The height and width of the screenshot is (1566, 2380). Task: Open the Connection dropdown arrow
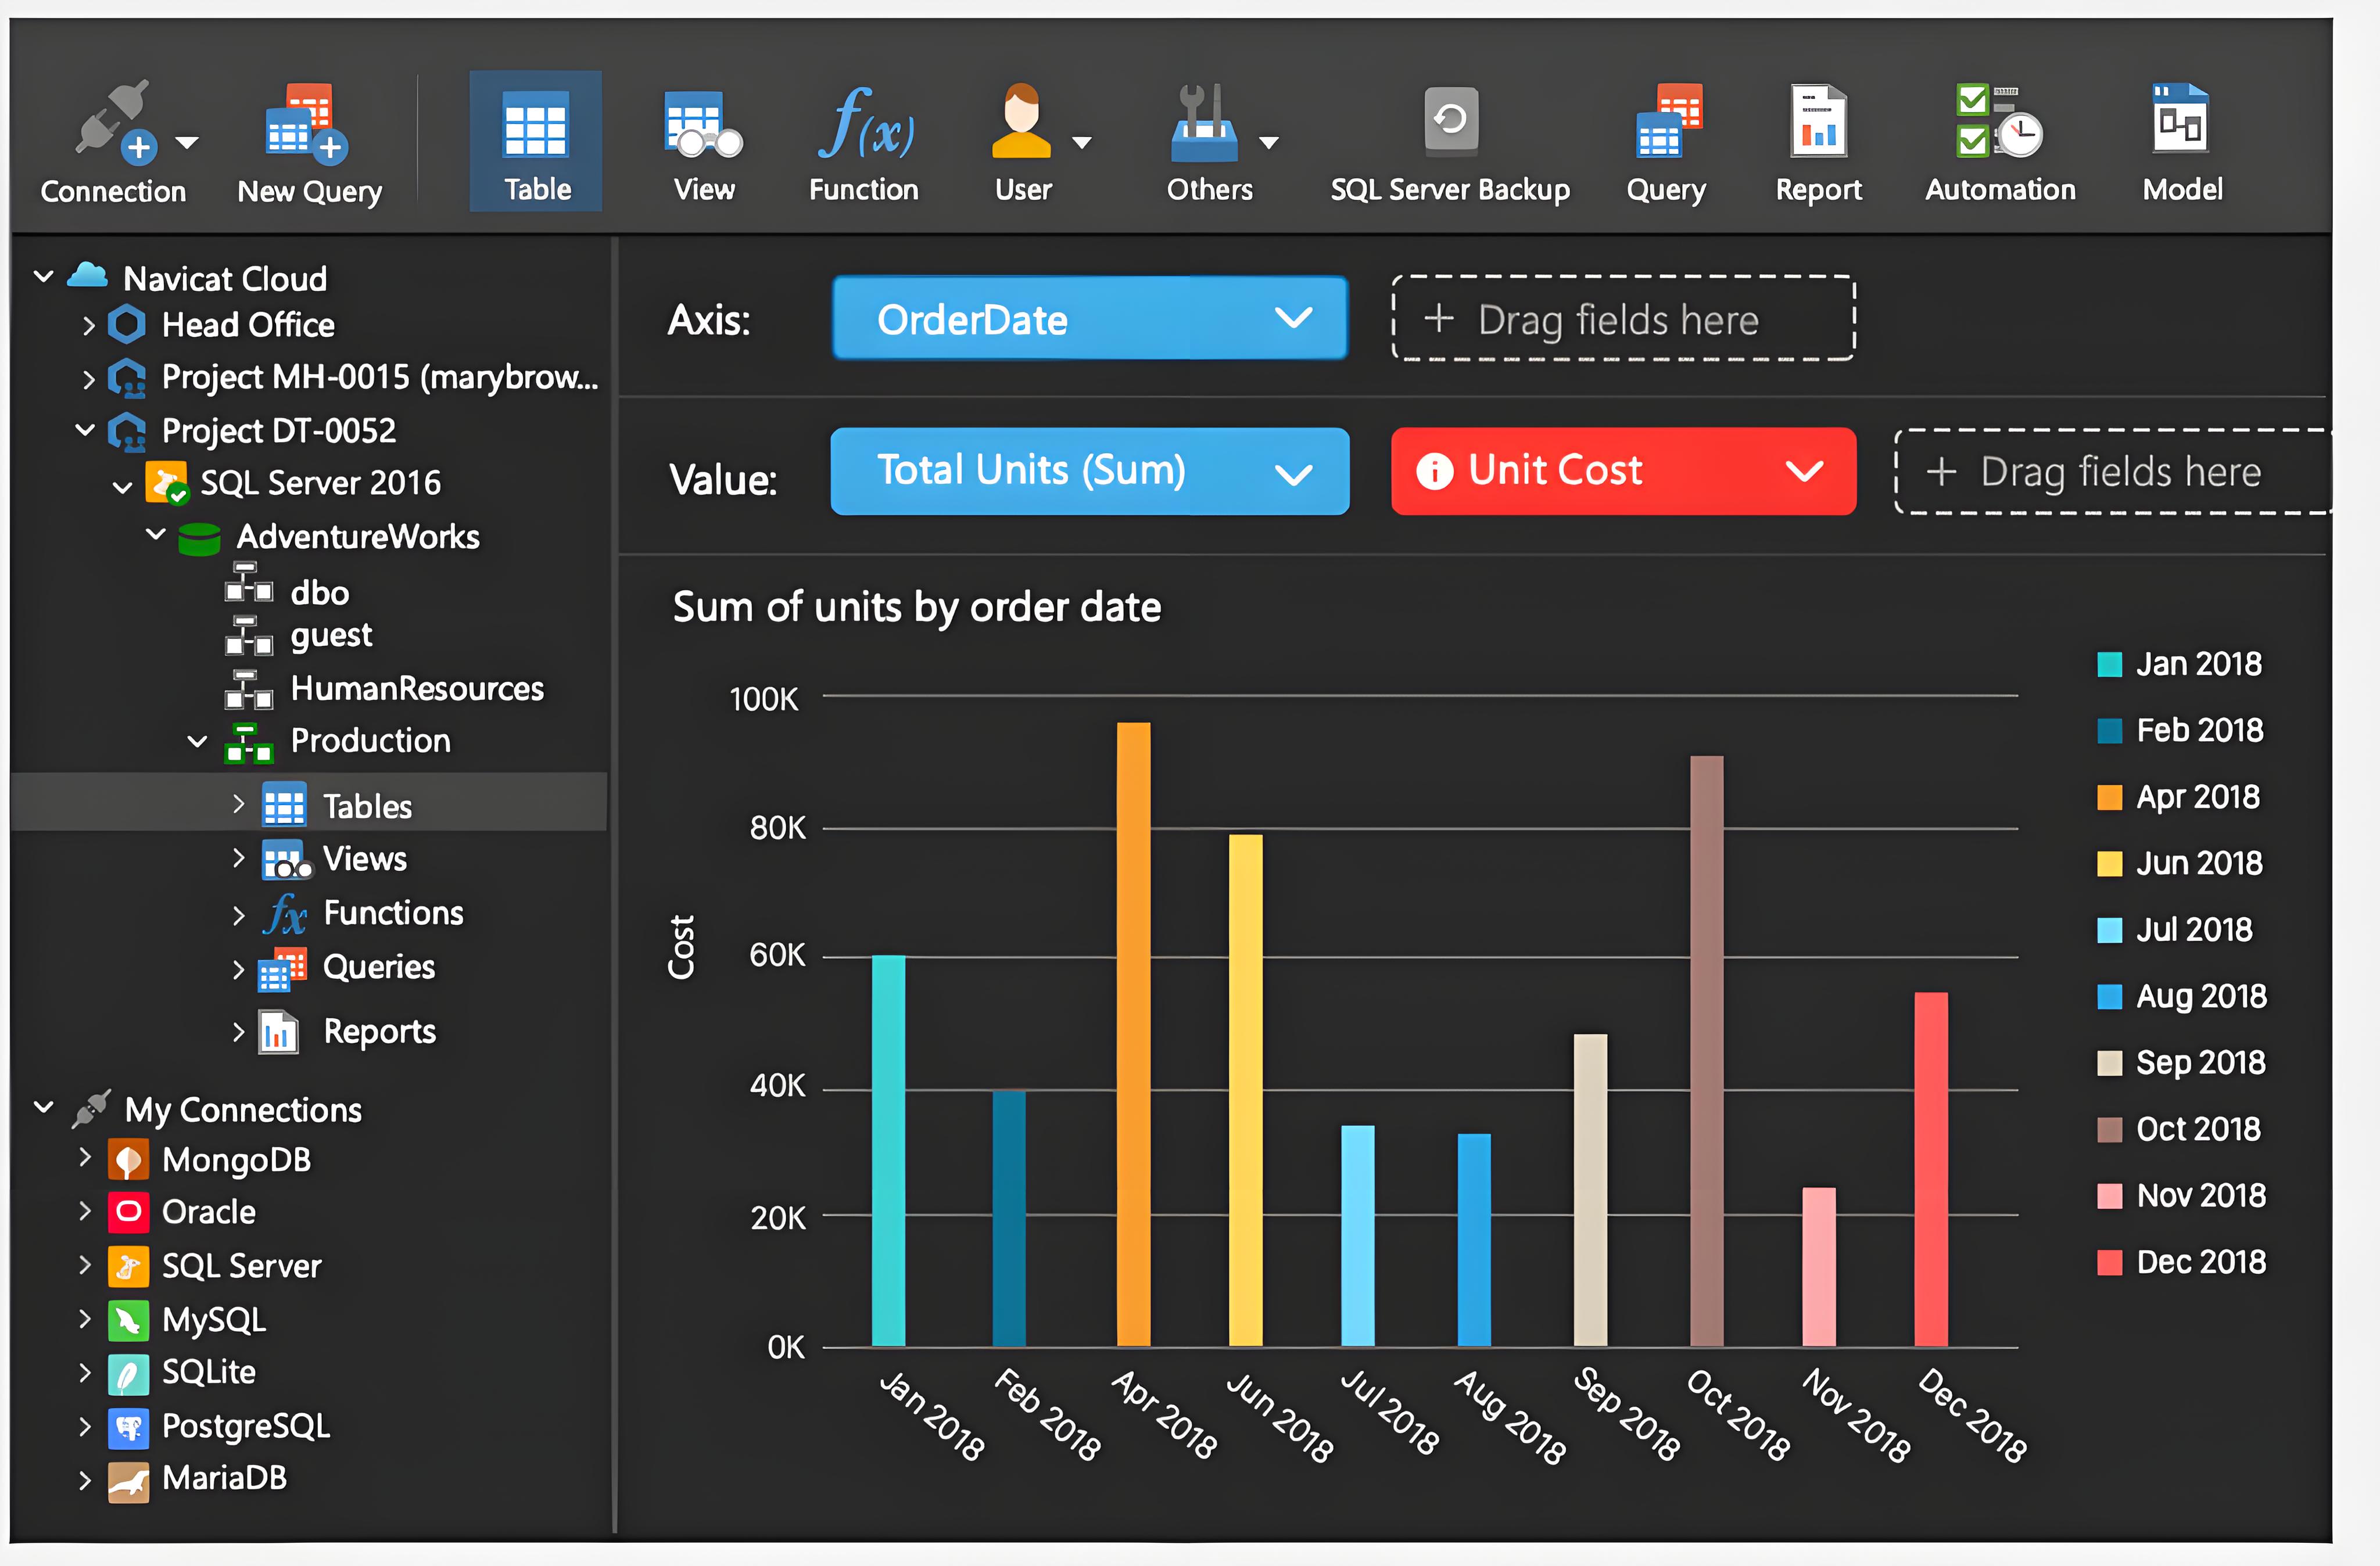(x=187, y=143)
